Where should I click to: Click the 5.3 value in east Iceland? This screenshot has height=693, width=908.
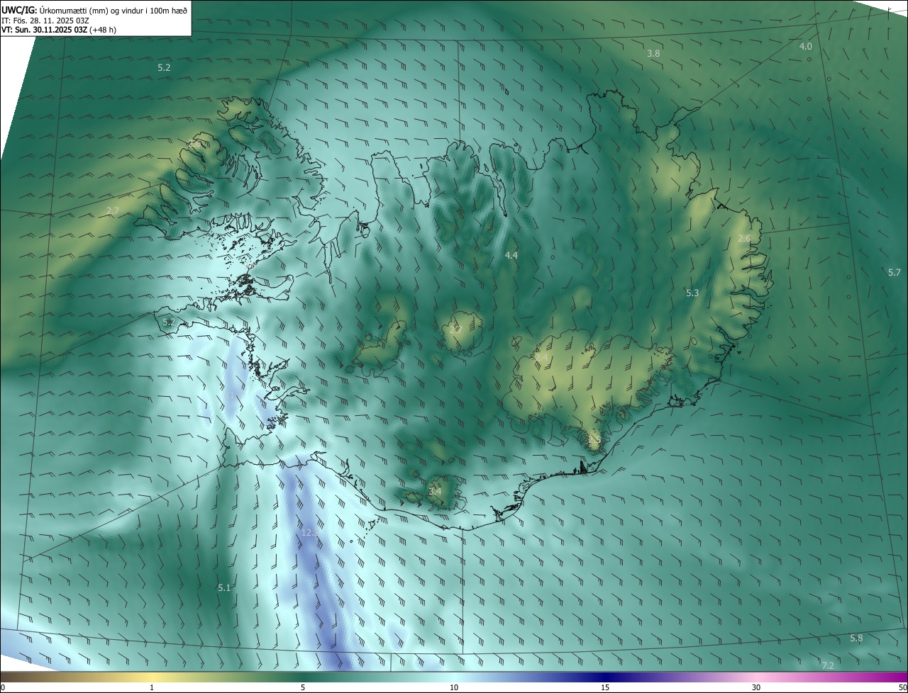coord(692,293)
